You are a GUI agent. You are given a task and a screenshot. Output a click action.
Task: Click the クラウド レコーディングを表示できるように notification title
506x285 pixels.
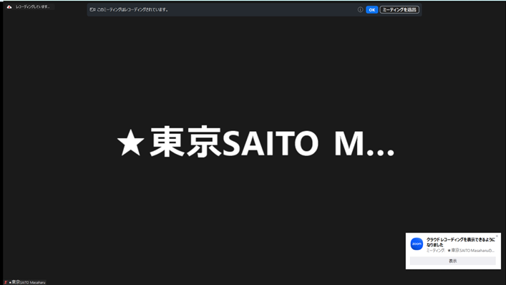460,242
